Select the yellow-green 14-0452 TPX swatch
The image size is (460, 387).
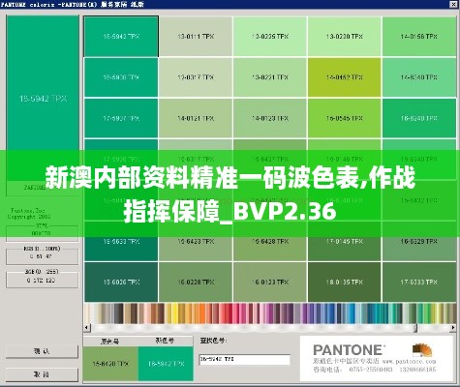coord(345,77)
